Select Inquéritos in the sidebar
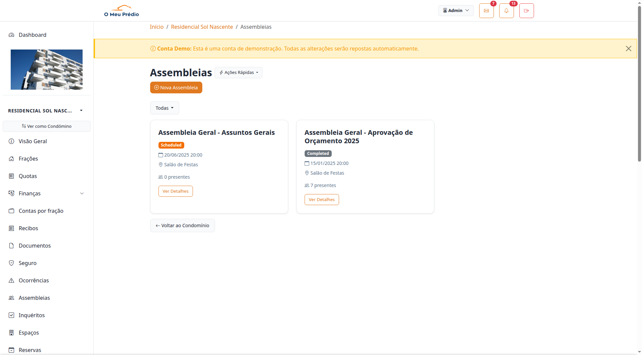This screenshot has height=355, width=642. click(31, 315)
